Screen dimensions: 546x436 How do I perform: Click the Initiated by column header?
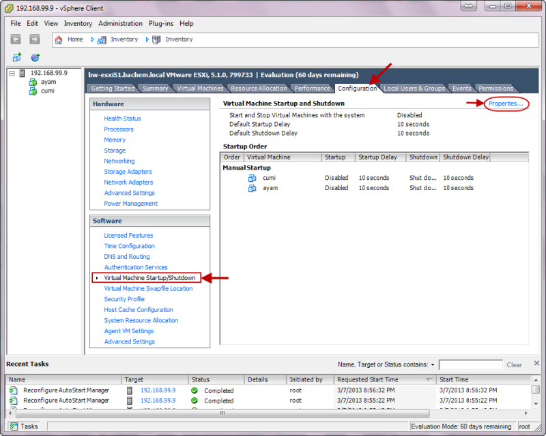point(310,379)
